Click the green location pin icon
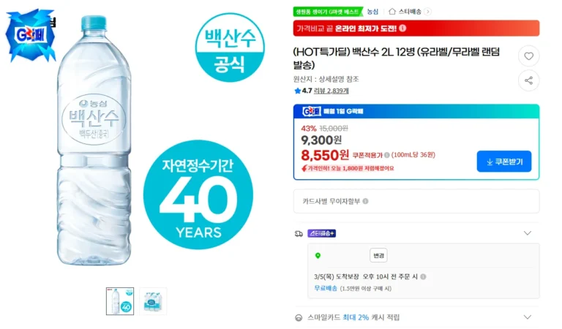The width and height of the screenshot is (562, 329). (318, 256)
